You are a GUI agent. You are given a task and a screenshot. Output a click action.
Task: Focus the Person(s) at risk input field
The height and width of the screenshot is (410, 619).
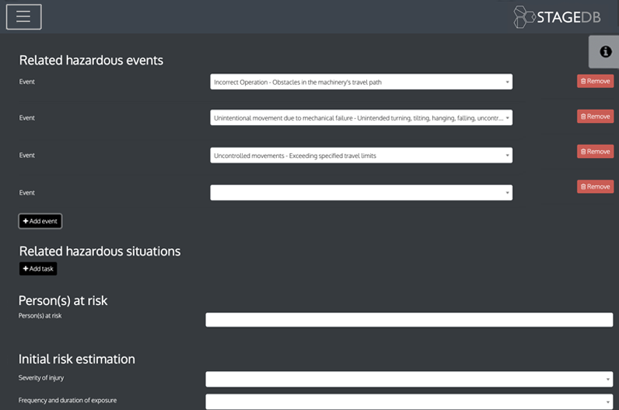[x=409, y=320]
